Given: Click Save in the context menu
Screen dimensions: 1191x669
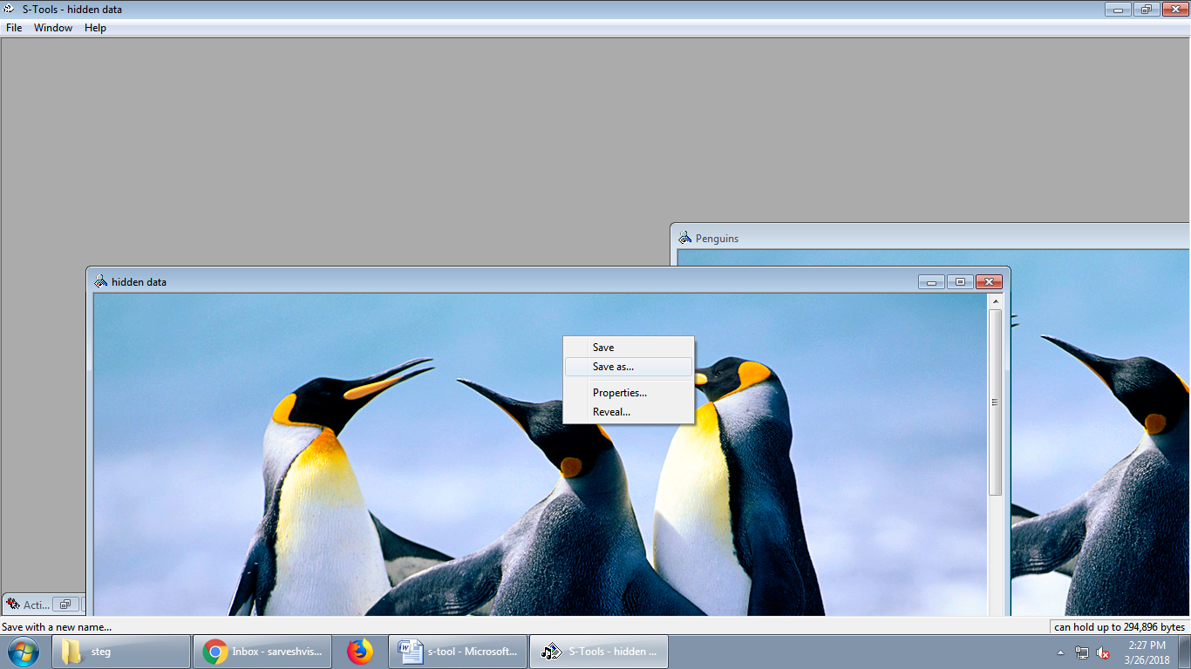Looking at the screenshot, I should pyautogui.click(x=603, y=348).
